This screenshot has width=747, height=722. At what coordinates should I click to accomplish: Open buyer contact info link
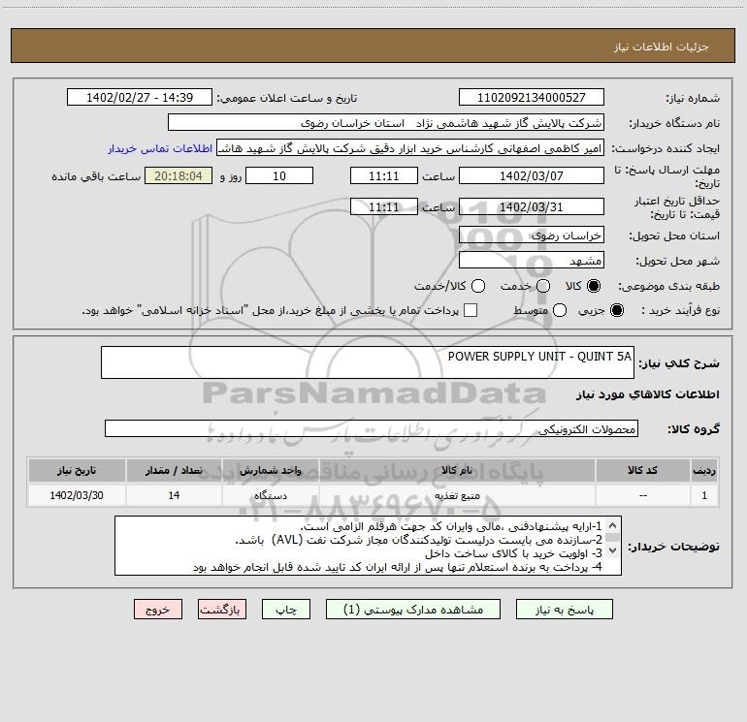(x=160, y=148)
